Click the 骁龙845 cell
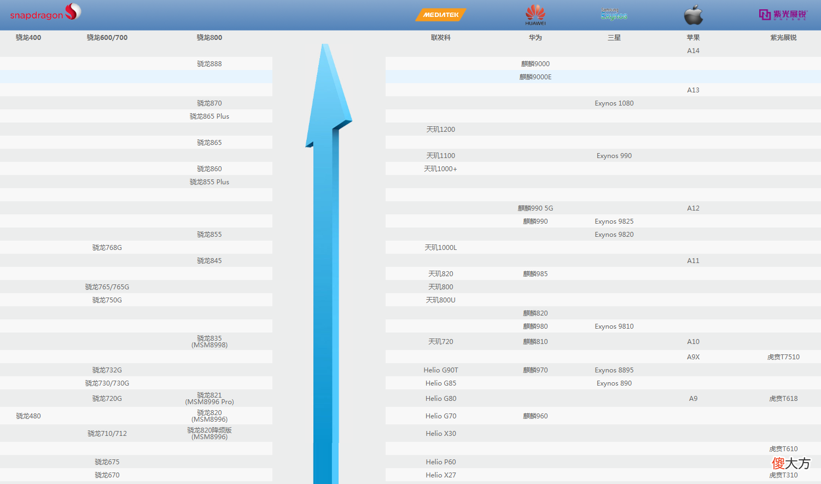This screenshot has height=484, width=821. coord(209,261)
